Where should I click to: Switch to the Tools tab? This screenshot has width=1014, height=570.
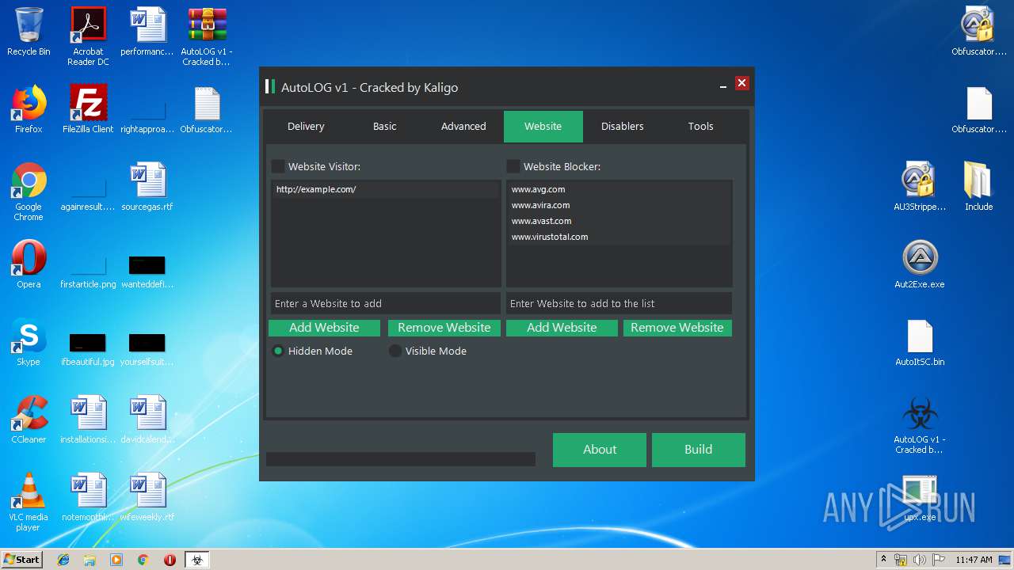701,127
